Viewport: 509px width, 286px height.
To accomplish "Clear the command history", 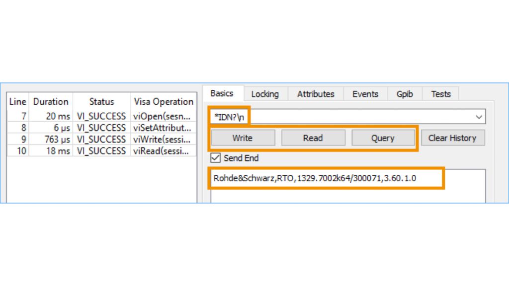I will pos(452,138).
